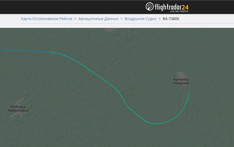Click the arrow separator after Авиационные Данные
The height and width of the screenshot is (147, 234).
click(x=121, y=19)
